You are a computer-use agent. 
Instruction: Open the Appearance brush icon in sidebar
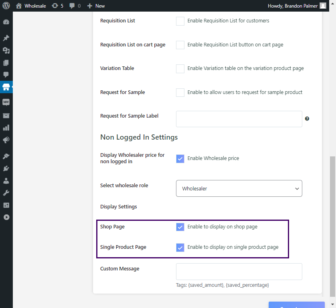(x=6, y=156)
